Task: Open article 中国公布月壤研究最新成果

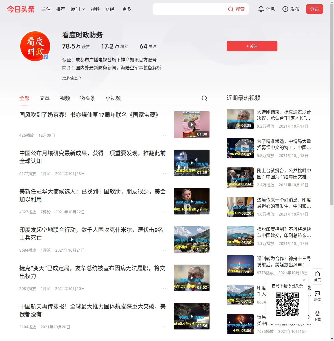Action: [x=93, y=157]
